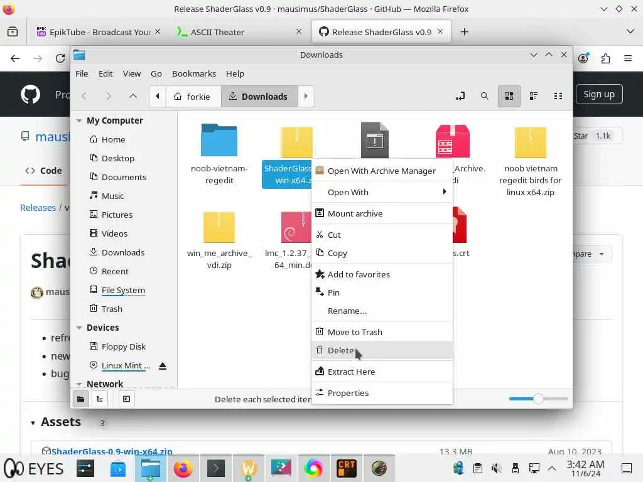
Task: Select forkie home breadcrumb
Action: tap(192, 96)
